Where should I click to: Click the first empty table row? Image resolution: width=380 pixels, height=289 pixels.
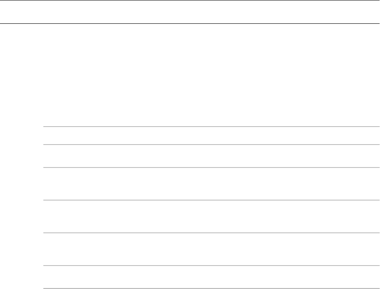coord(211,136)
